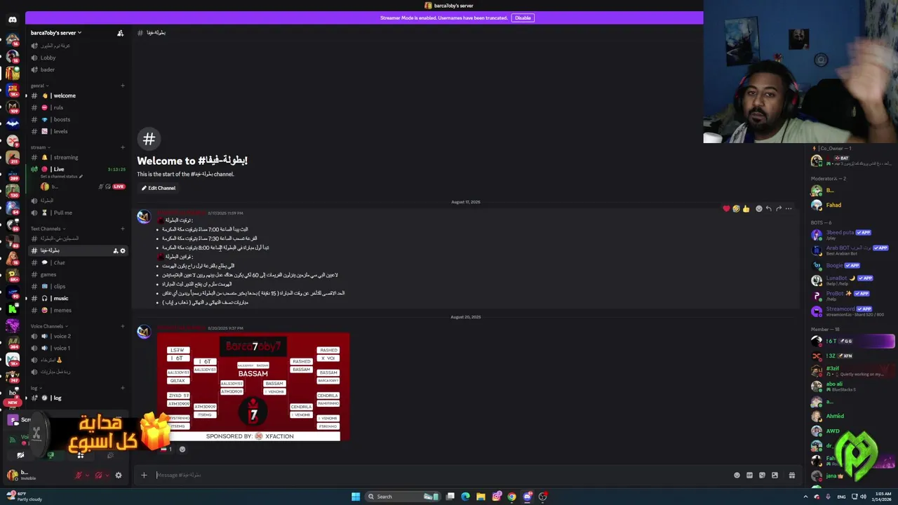Open the emoji picker in message bar
This screenshot has width=898, height=505.
(737, 475)
